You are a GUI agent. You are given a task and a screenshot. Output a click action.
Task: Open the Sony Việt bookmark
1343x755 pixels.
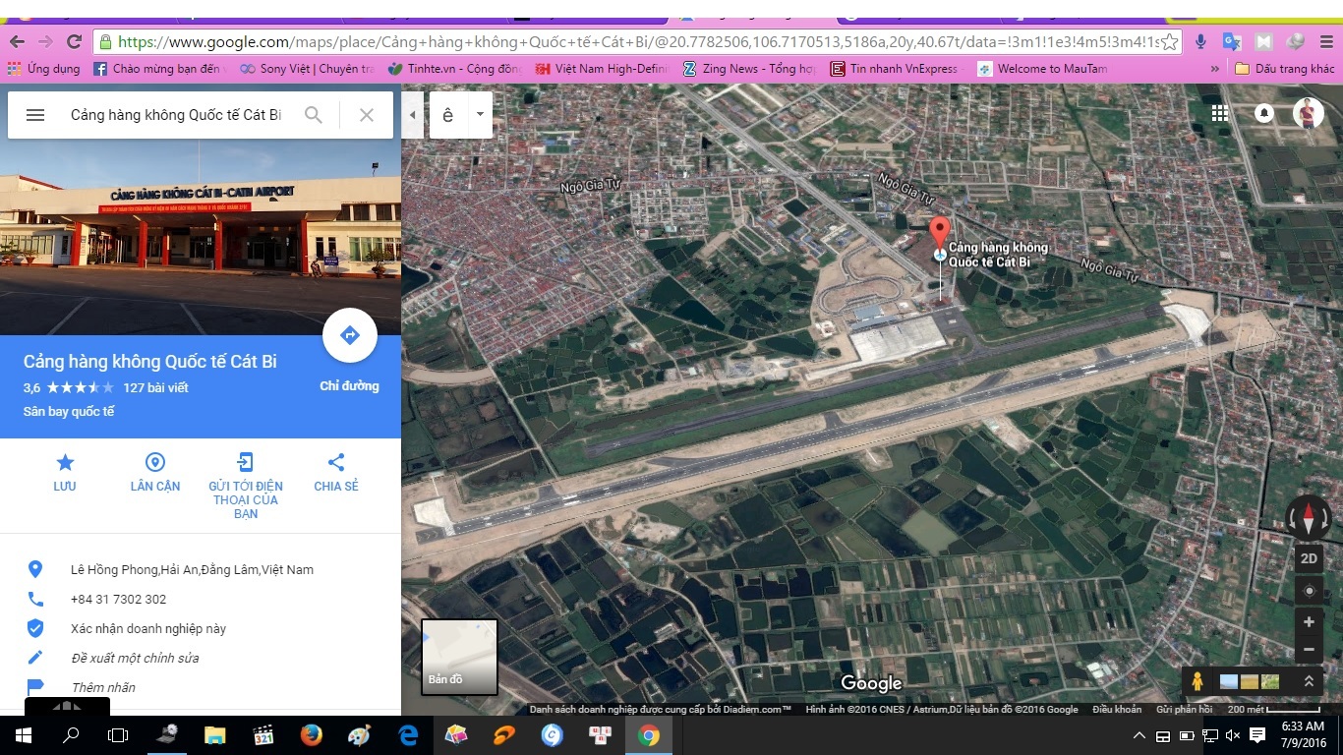(308, 69)
